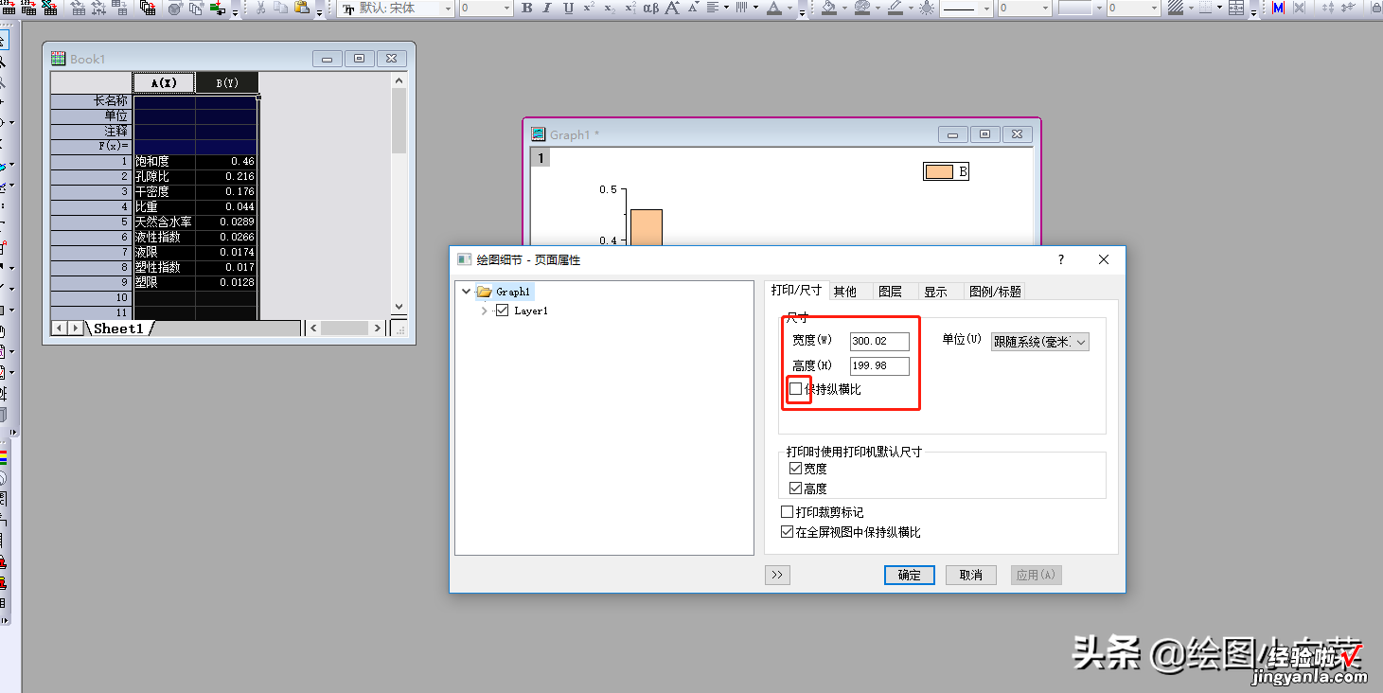Screen dimensions: 1383x693
Task: Click the Book1 worksheet window icon
Action: [59, 59]
